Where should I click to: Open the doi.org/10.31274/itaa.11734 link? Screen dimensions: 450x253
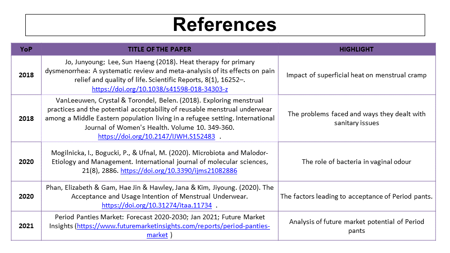pyautogui.click(x=157, y=205)
